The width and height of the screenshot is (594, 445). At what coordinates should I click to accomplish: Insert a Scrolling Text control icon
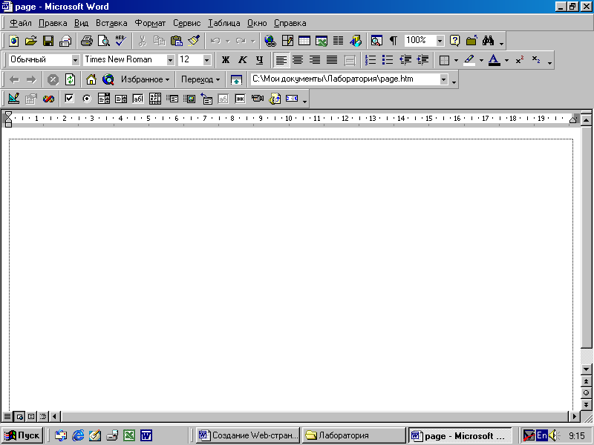click(292, 99)
